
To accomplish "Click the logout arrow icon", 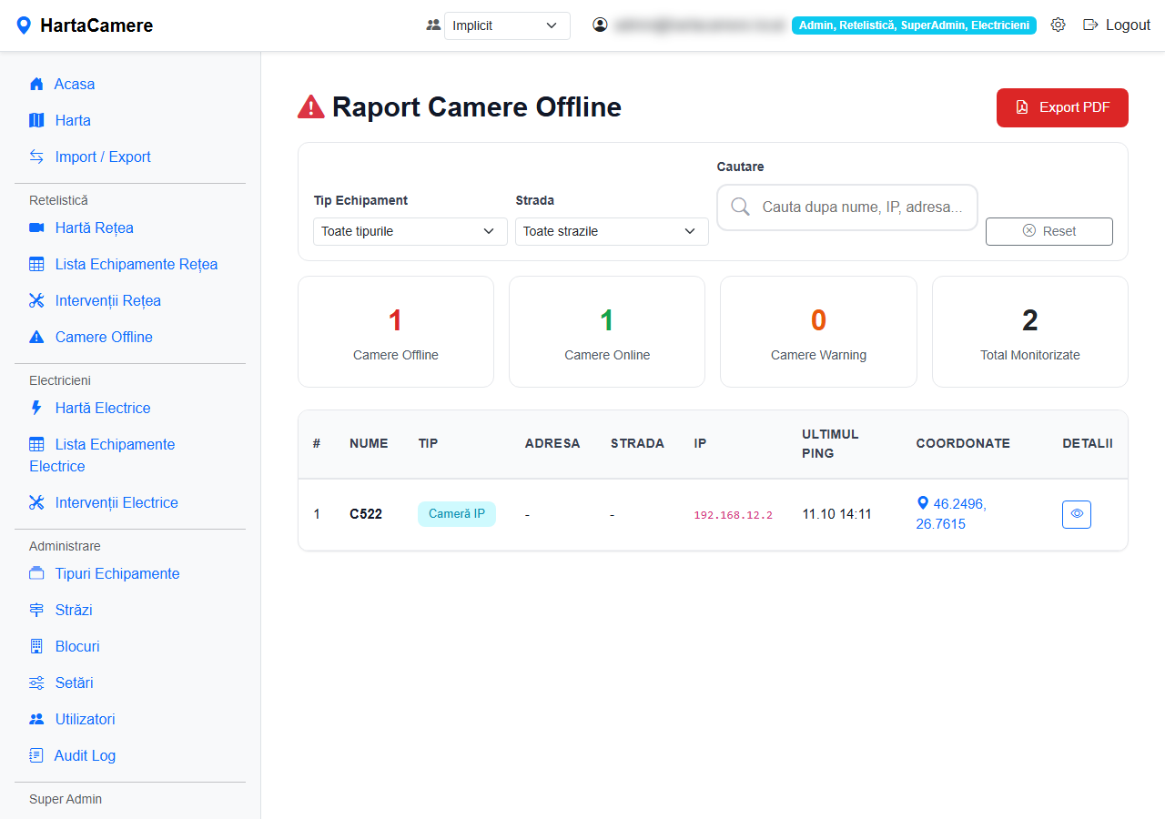I will pyautogui.click(x=1090, y=25).
